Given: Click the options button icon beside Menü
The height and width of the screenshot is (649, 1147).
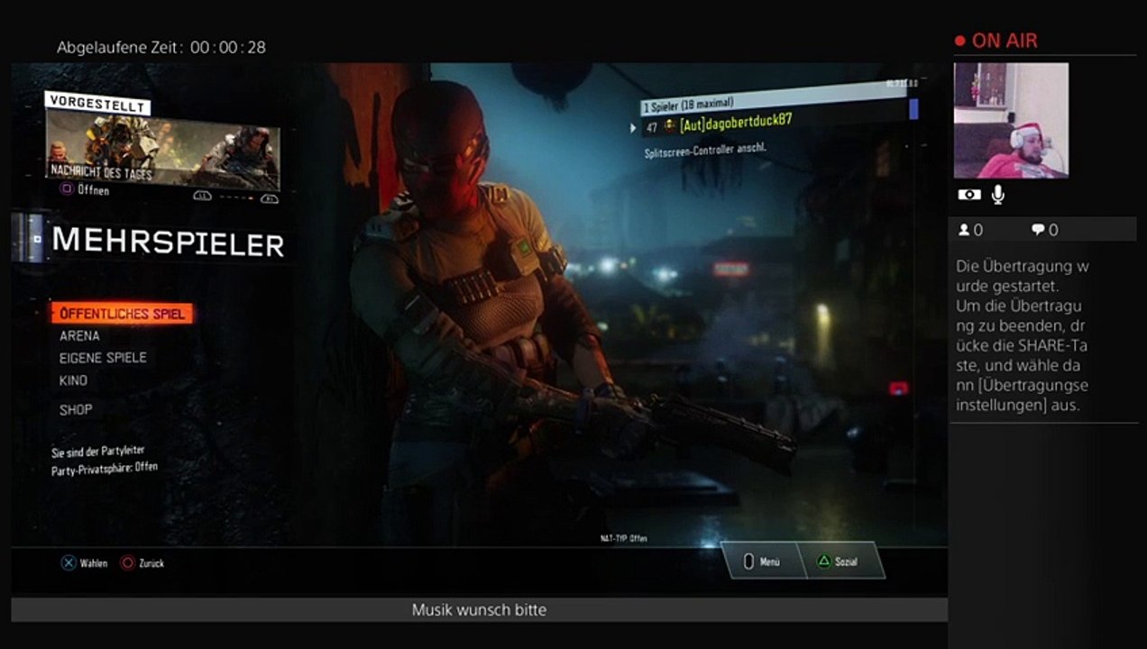Looking at the screenshot, I should pos(748,561).
